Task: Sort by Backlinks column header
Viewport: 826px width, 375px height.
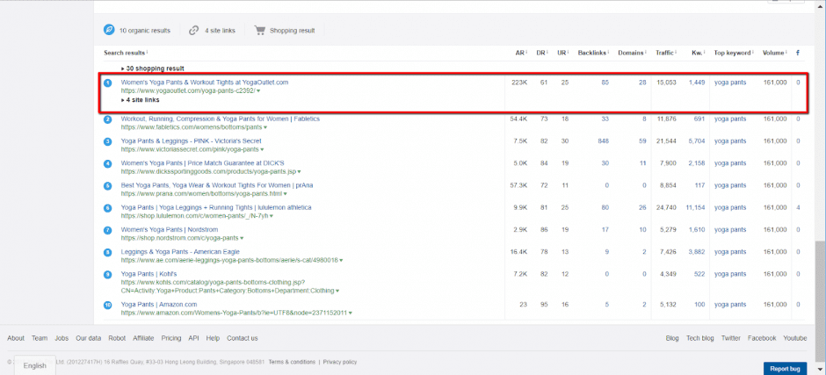Action: [592, 53]
